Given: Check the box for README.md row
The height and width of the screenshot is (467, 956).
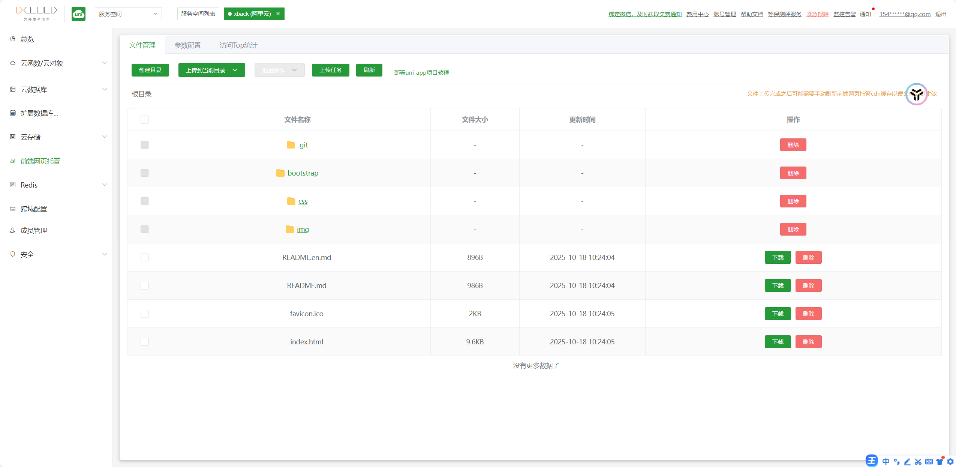Looking at the screenshot, I should point(145,285).
